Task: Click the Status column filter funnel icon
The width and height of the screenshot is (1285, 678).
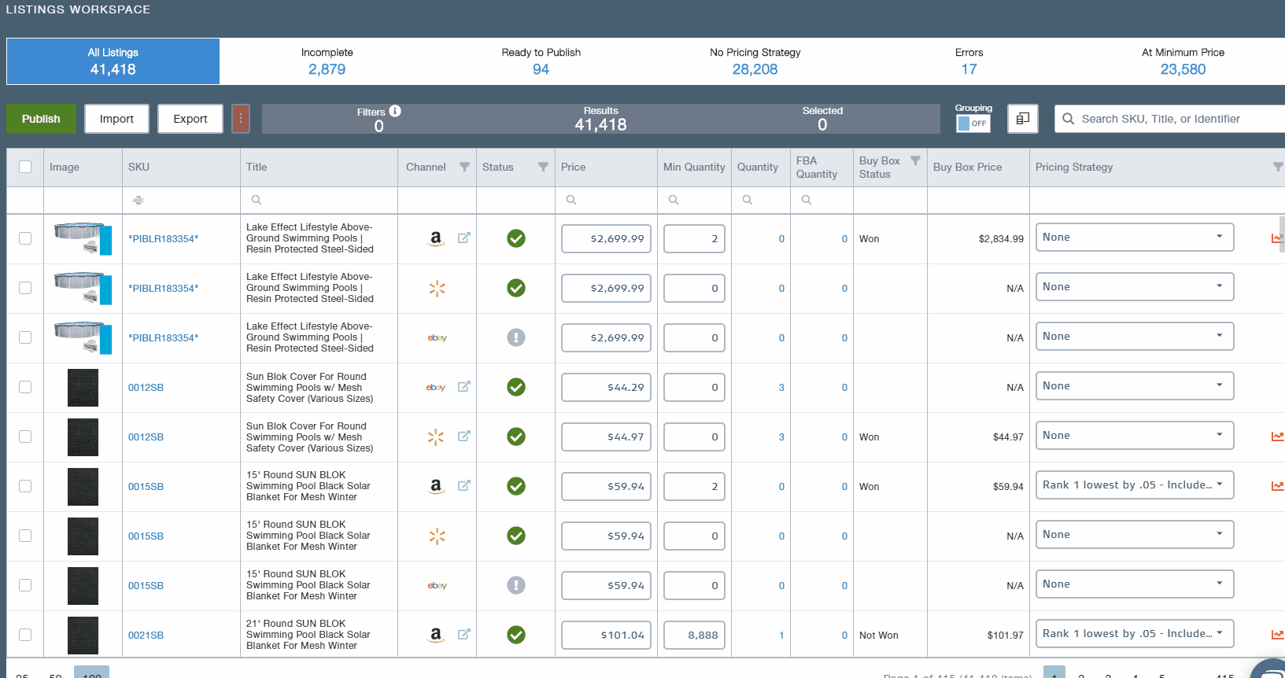Action: 543,167
